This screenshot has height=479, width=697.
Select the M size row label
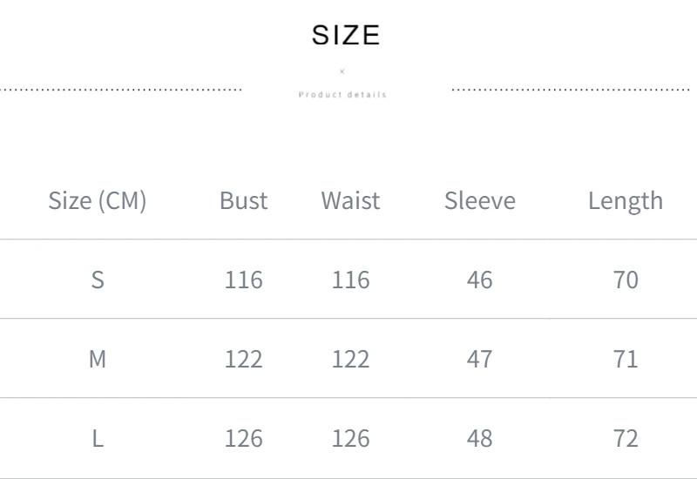[x=98, y=359]
